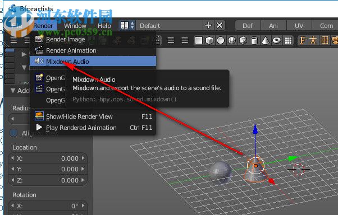
Task: Add a cone mesh primitive
Action: pos(266,40)
